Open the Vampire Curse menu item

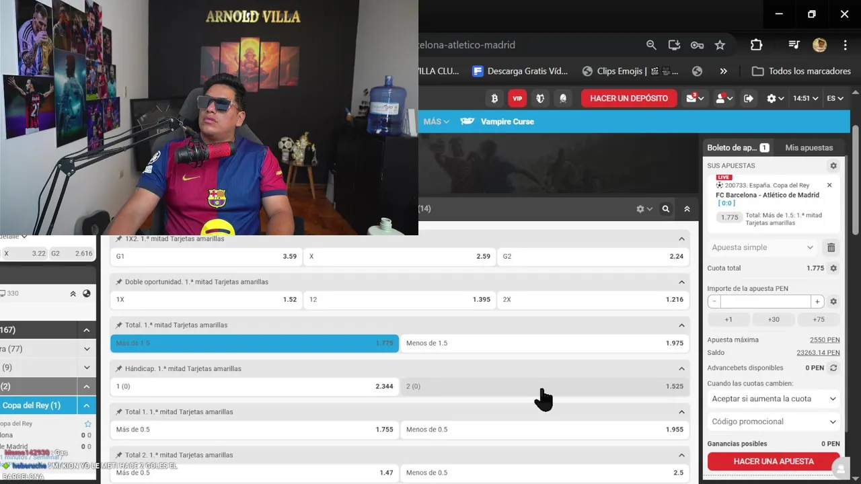coord(497,122)
